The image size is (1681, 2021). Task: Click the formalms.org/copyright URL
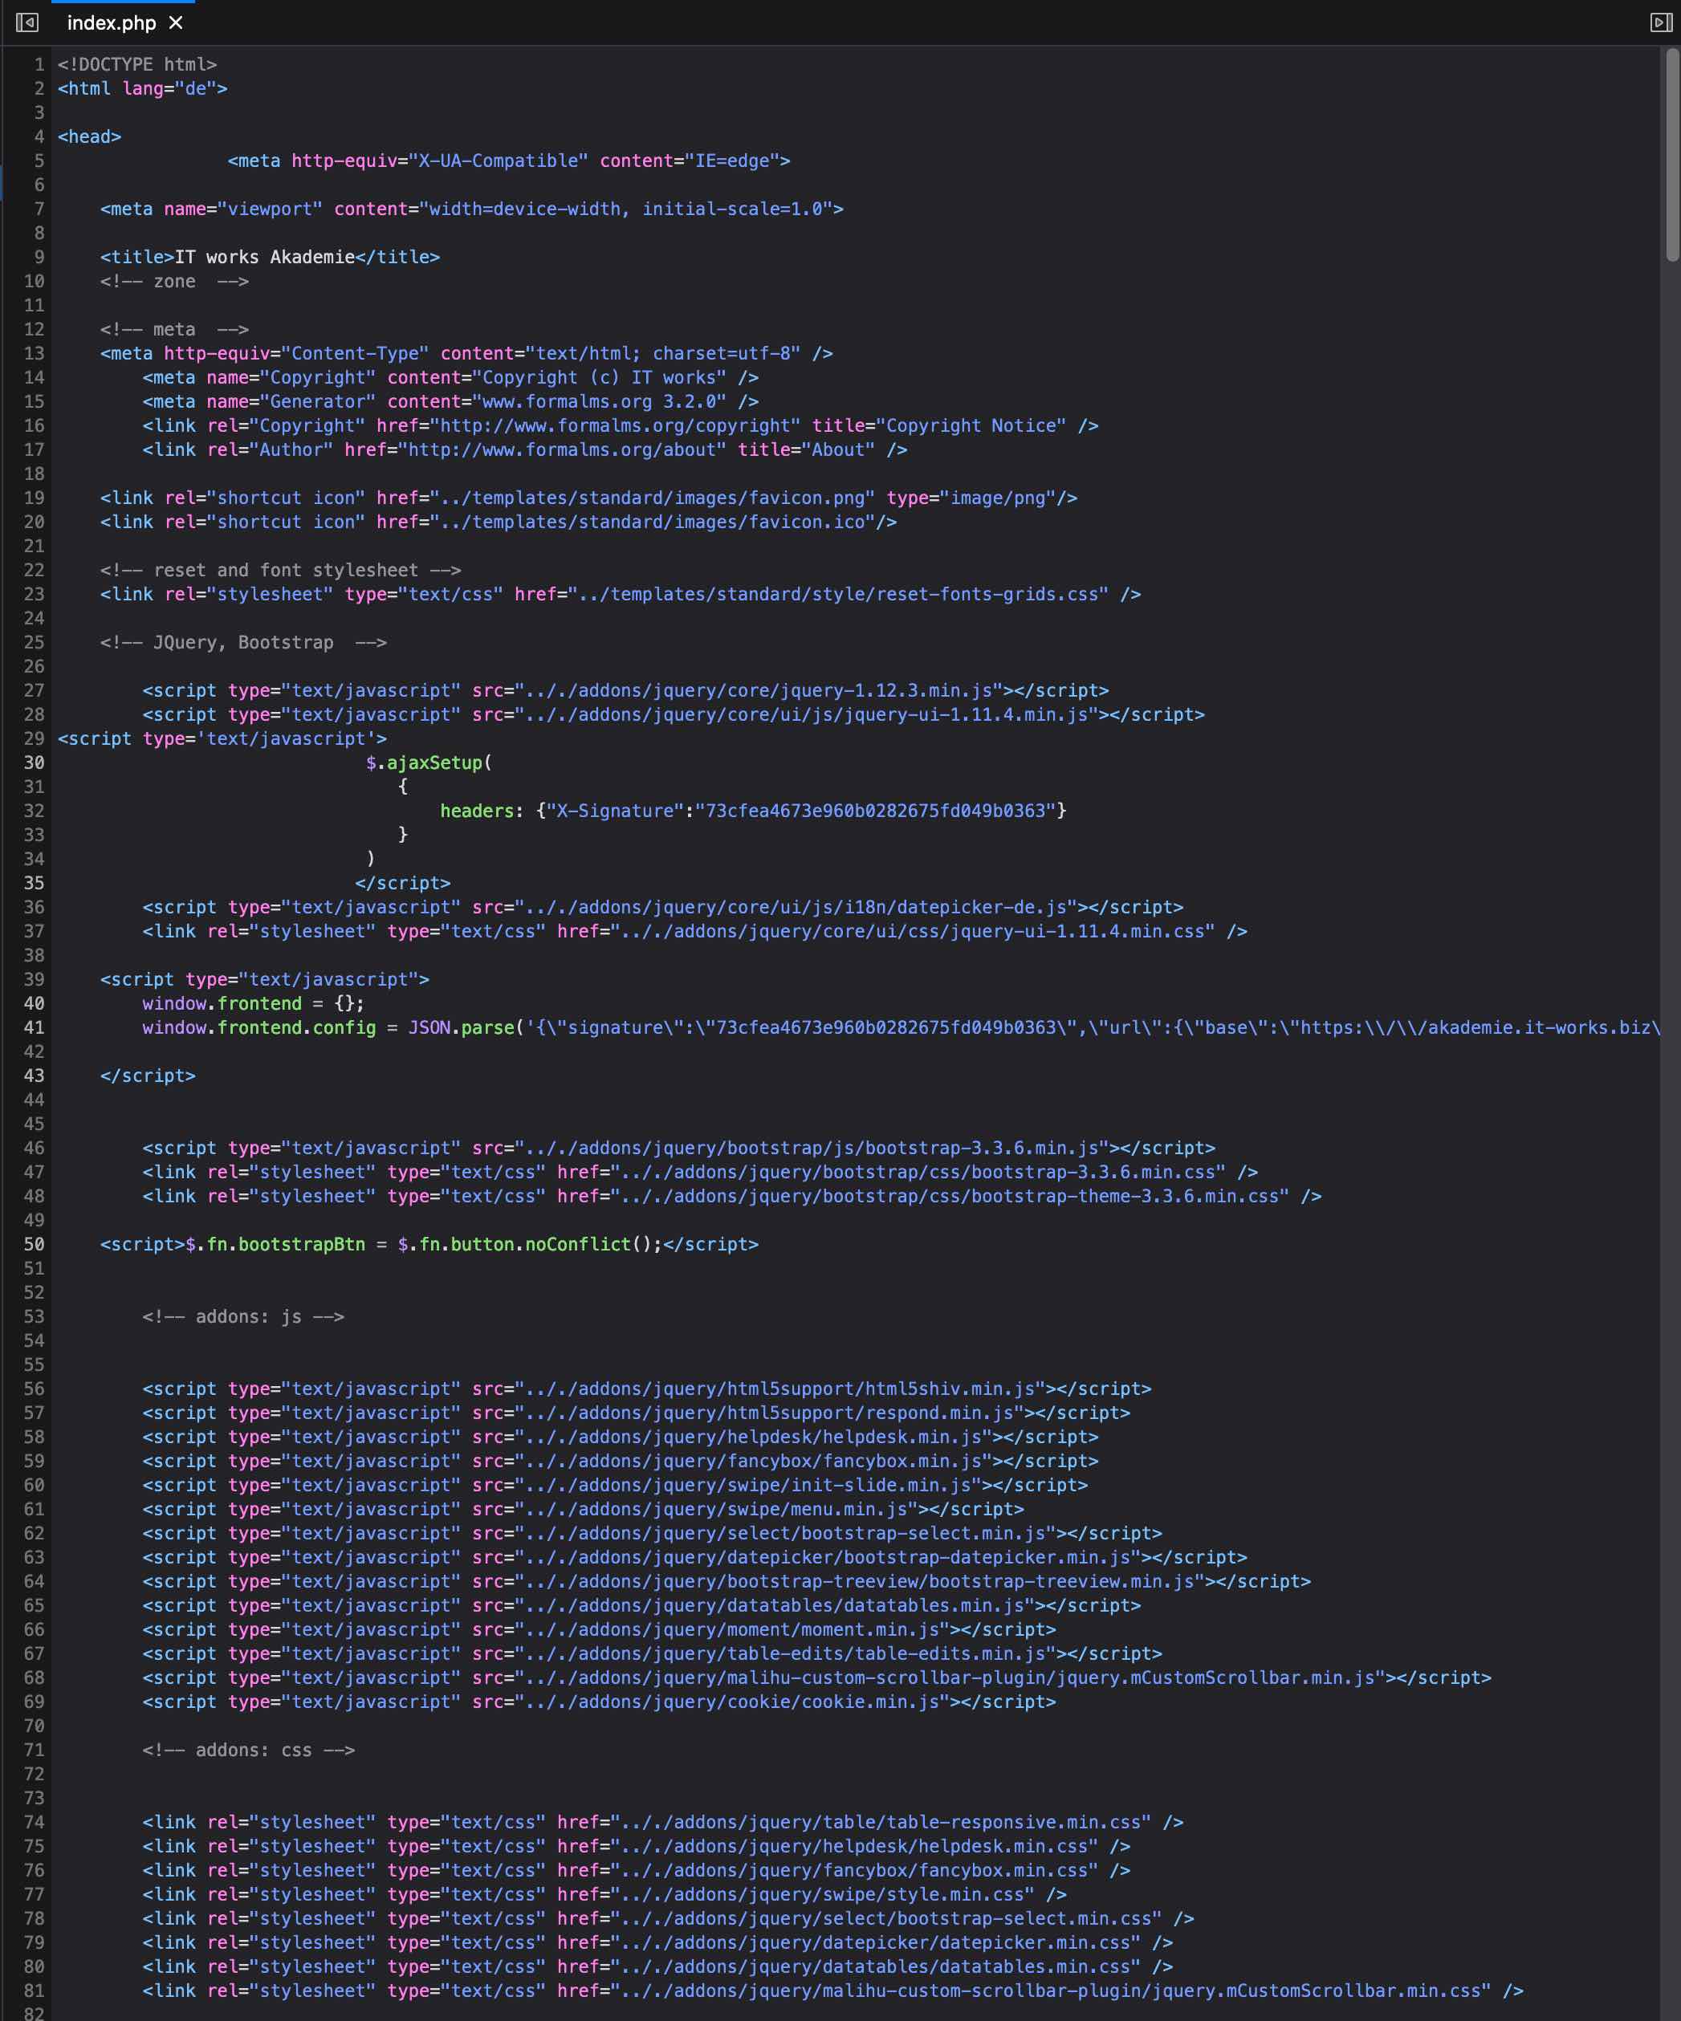point(617,425)
